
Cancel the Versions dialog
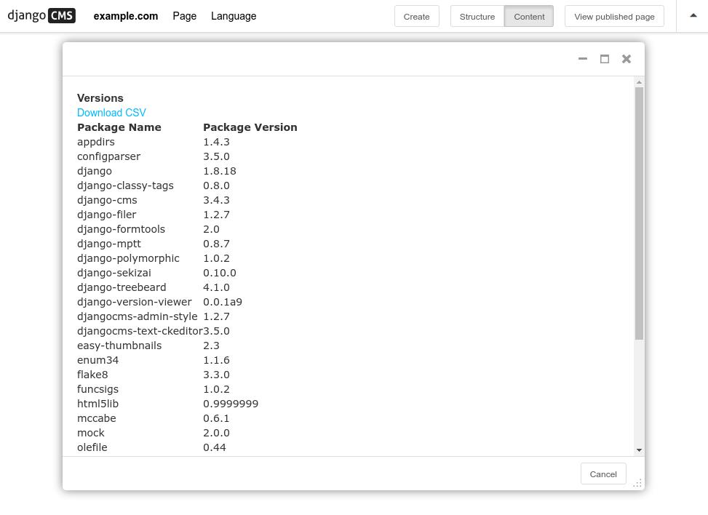[x=602, y=474]
